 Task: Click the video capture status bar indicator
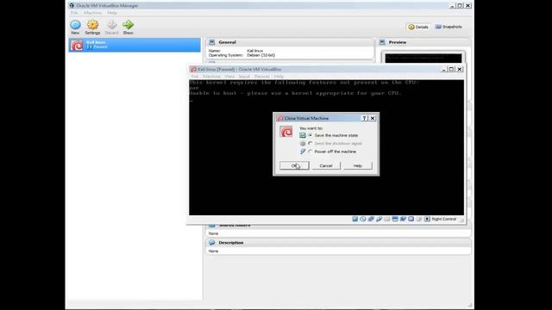pos(403,219)
